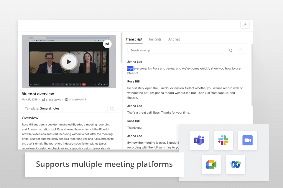Click the "Thank you." transcript line

[x=135, y=128]
